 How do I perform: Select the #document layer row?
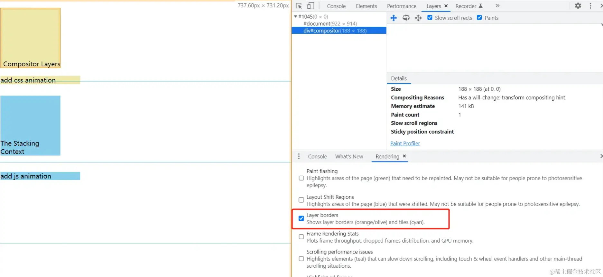pos(339,23)
